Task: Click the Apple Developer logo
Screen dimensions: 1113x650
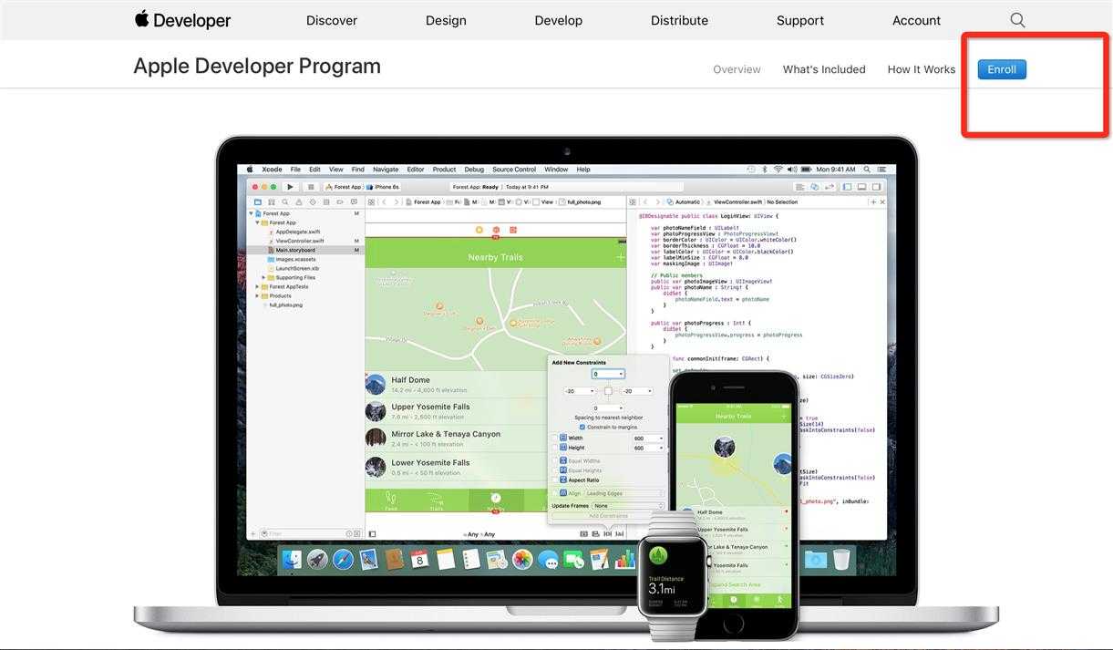Action: (x=182, y=20)
